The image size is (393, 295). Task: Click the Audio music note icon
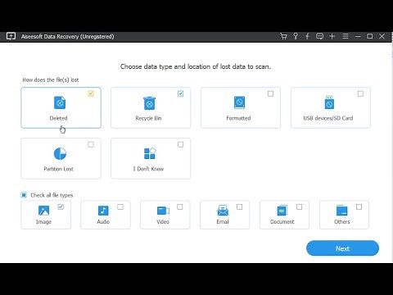tap(103, 211)
